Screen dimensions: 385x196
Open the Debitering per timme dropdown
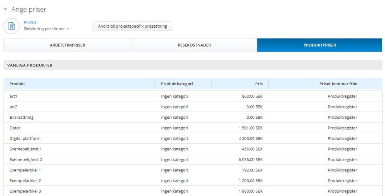47,29
